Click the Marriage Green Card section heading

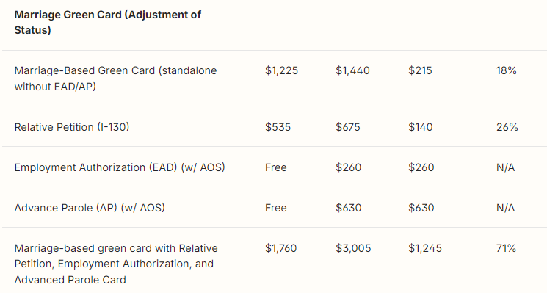pyautogui.click(x=107, y=22)
